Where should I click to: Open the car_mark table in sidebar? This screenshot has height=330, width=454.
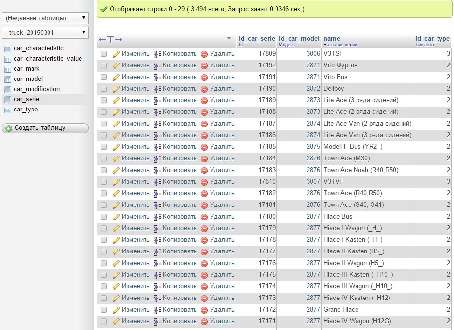[26, 68]
